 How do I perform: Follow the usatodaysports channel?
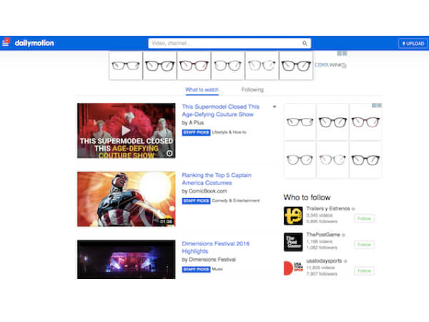point(364,270)
